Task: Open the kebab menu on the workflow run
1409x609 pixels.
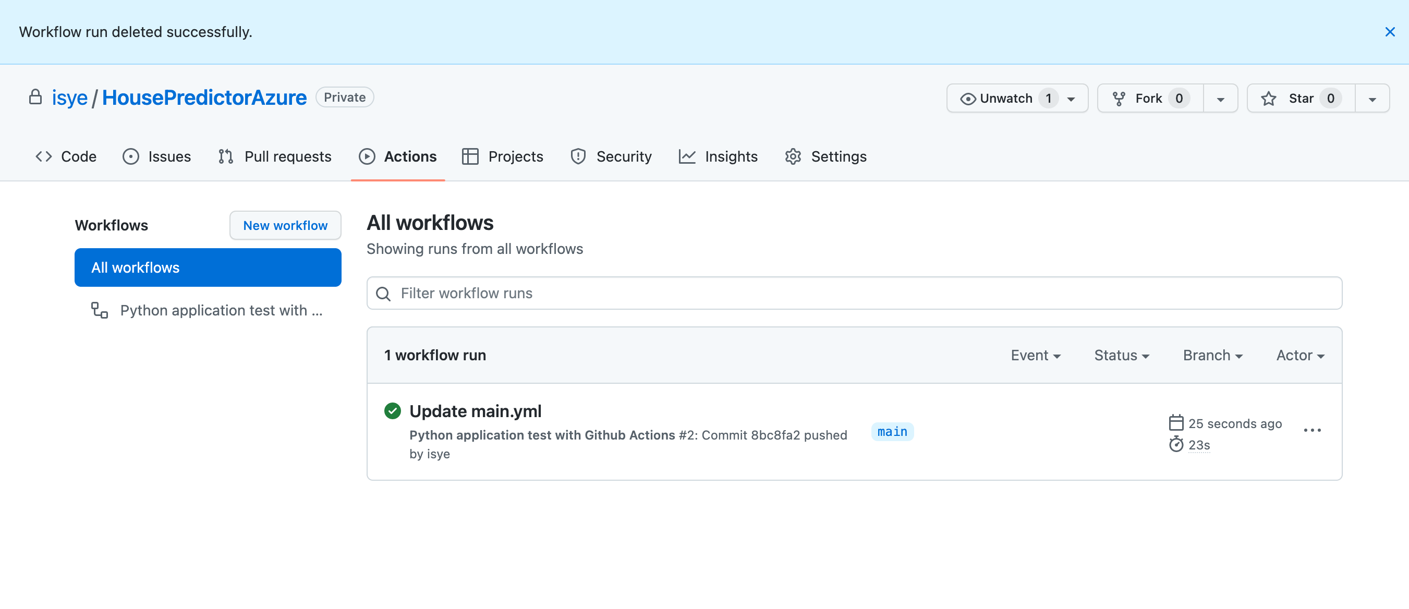Action: click(1313, 430)
